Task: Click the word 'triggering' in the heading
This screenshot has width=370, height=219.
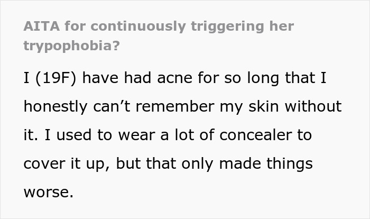Action: (x=227, y=26)
